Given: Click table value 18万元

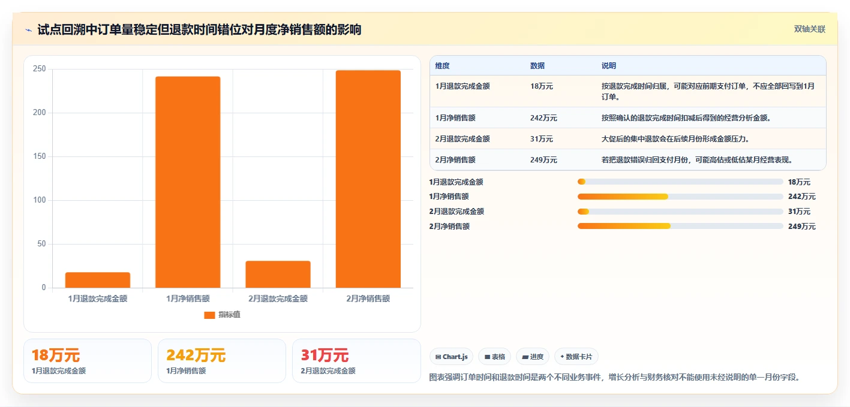Looking at the screenshot, I should click(x=542, y=86).
